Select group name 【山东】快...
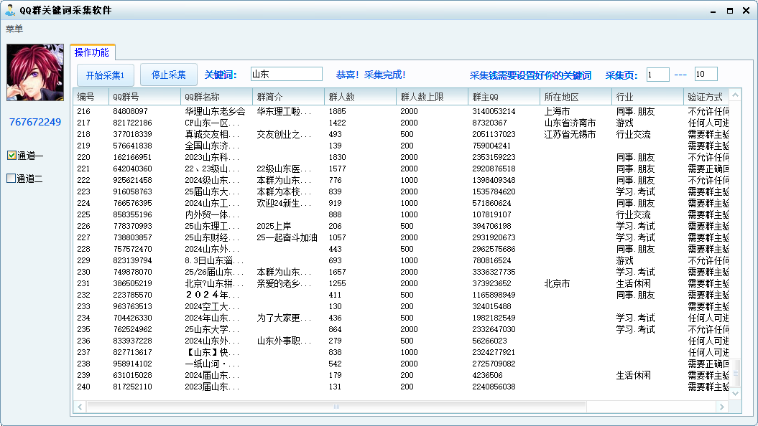 pyautogui.click(x=212, y=352)
